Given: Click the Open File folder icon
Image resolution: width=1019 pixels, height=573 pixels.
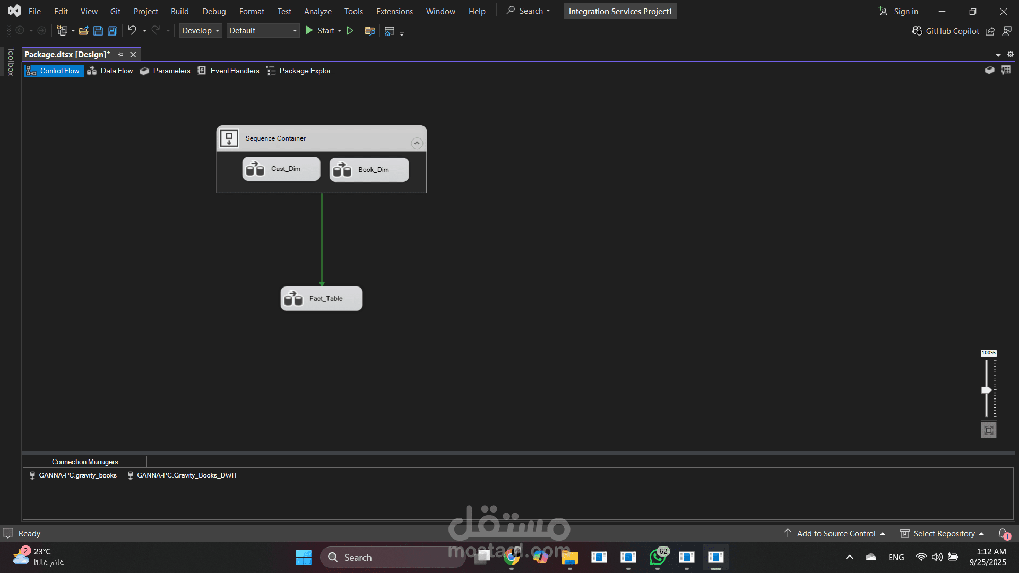Looking at the screenshot, I should pyautogui.click(x=84, y=31).
